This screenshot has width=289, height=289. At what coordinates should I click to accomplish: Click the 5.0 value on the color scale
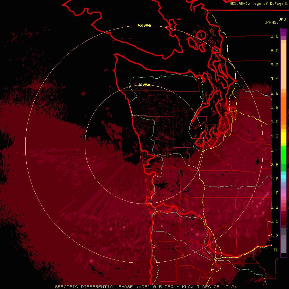tap(275, 122)
